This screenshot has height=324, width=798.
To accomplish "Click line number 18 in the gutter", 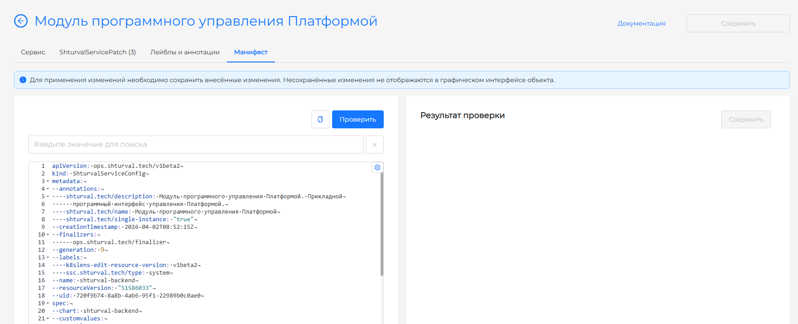I will click(41, 296).
